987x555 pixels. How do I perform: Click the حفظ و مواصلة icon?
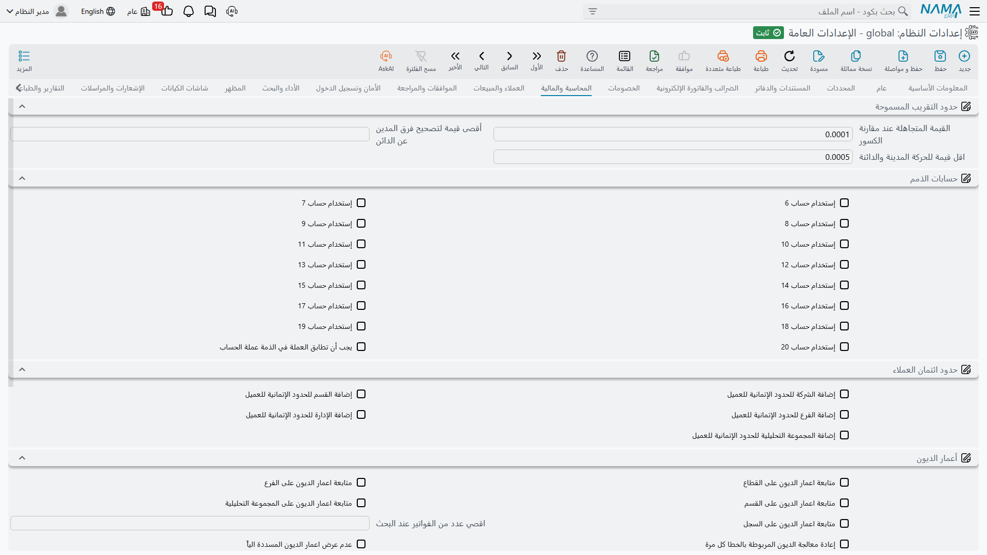(903, 56)
